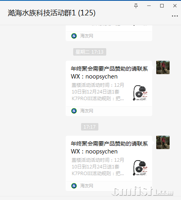Pin the chat window on top
Image resolution: width=181 pixels, height=200 pixels.
tap(136, 6)
